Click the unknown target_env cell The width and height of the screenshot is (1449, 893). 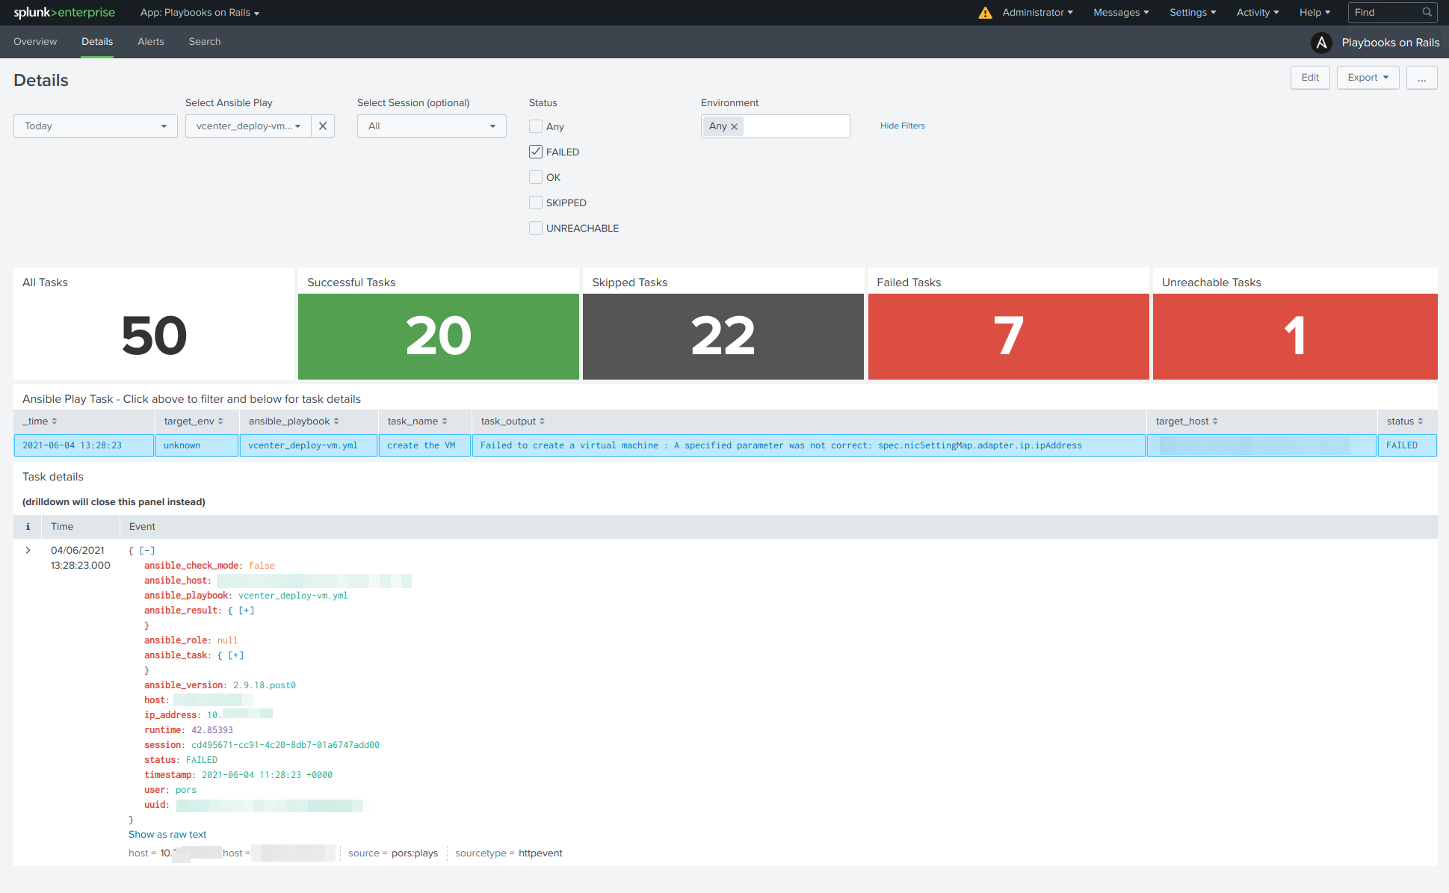tap(197, 445)
